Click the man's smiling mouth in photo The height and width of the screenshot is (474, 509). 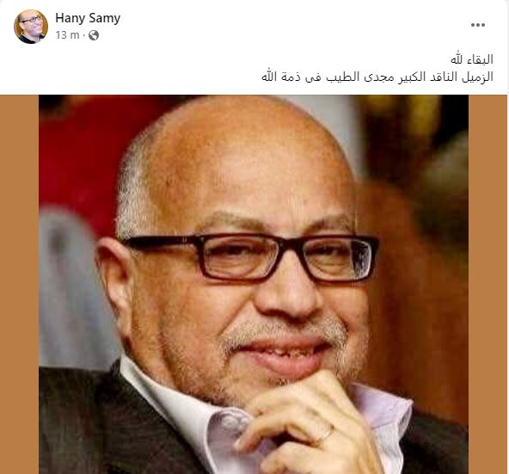coord(284,354)
